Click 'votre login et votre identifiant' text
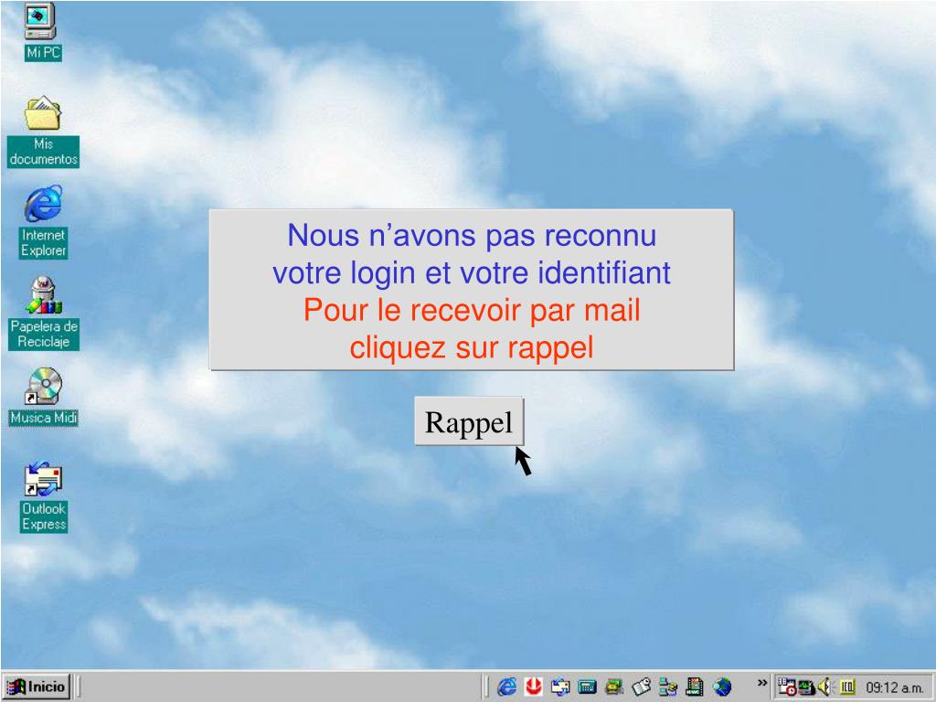Viewport: 936px width, 702px height. tap(472, 272)
